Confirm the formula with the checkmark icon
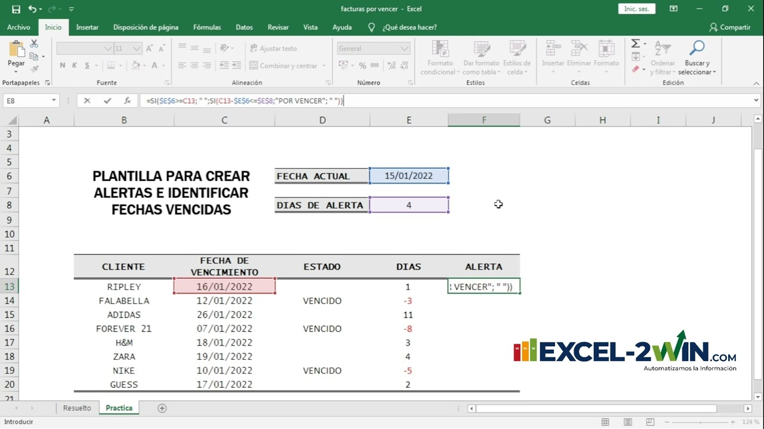This screenshot has width=764, height=429. [107, 101]
